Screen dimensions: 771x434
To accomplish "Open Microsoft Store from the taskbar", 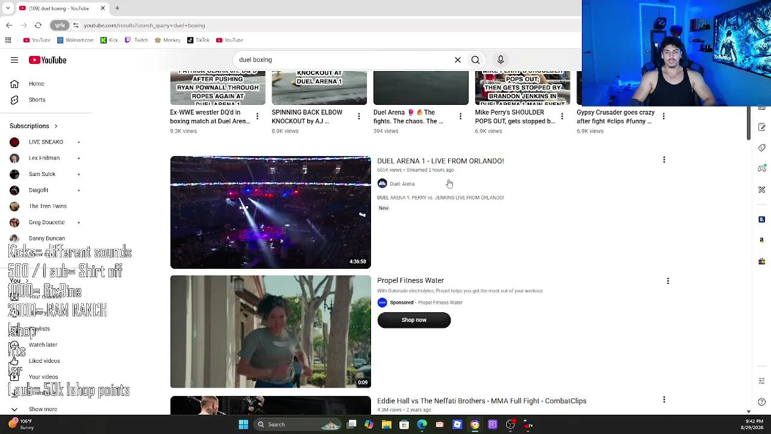I will (404, 424).
